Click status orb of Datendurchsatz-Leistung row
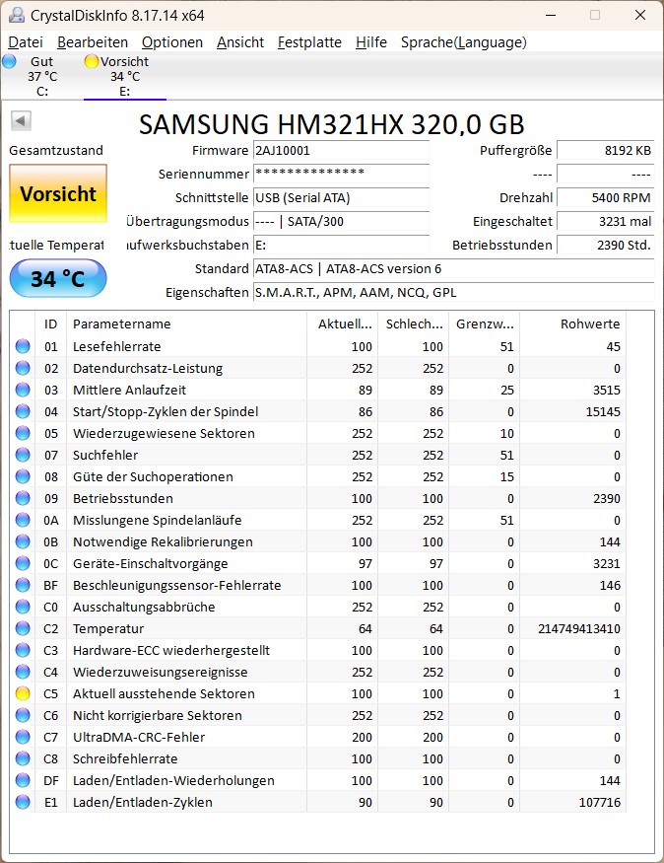The image size is (664, 863). 23,368
